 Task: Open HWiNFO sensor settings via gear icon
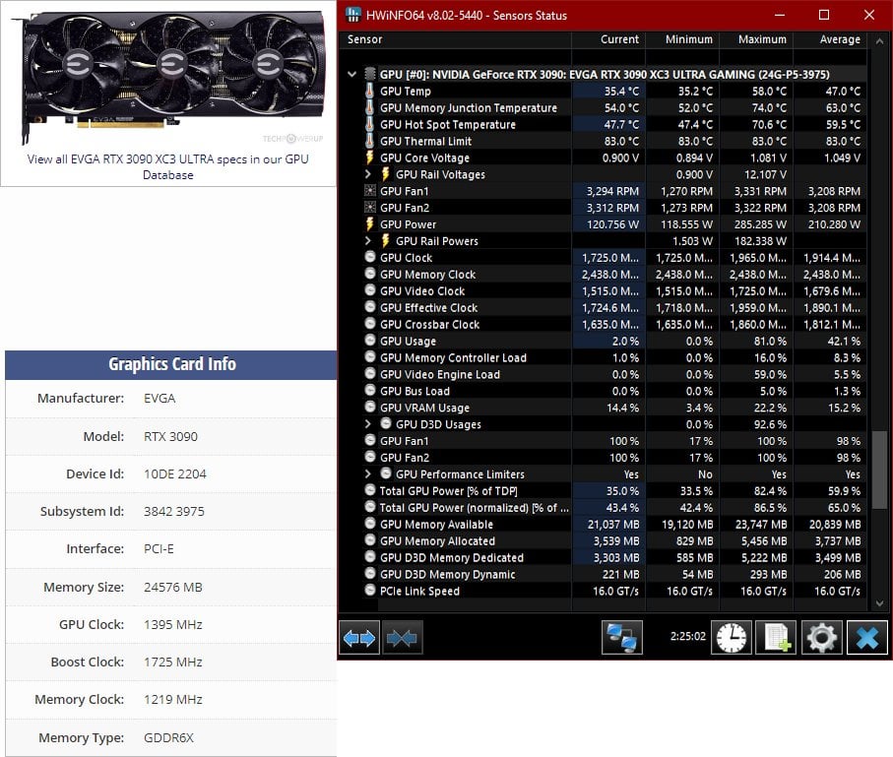click(821, 637)
